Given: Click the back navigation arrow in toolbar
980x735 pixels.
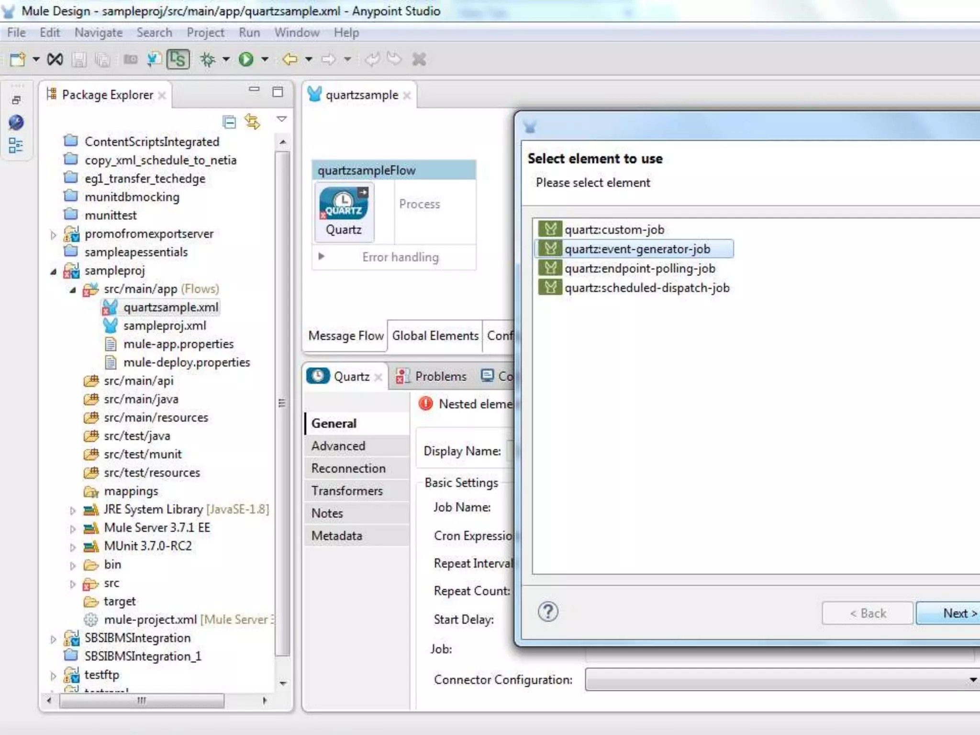Looking at the screenshot, I should pos(290,59).
